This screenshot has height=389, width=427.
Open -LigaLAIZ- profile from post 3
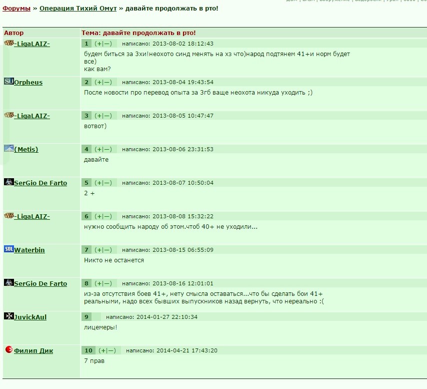(32, 116)
